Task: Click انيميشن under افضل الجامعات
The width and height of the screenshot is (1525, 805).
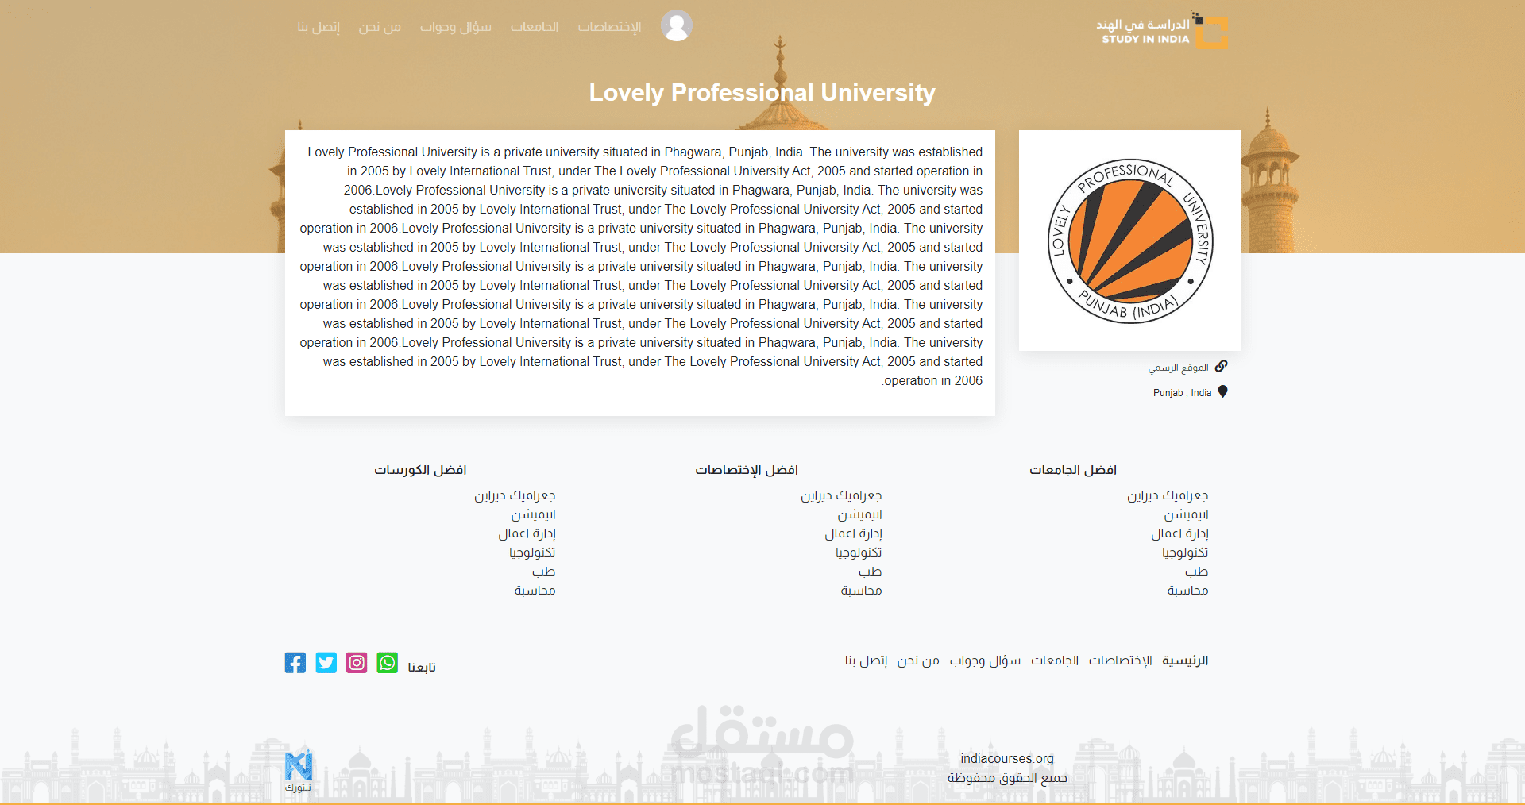Action: click(1187, 514)
